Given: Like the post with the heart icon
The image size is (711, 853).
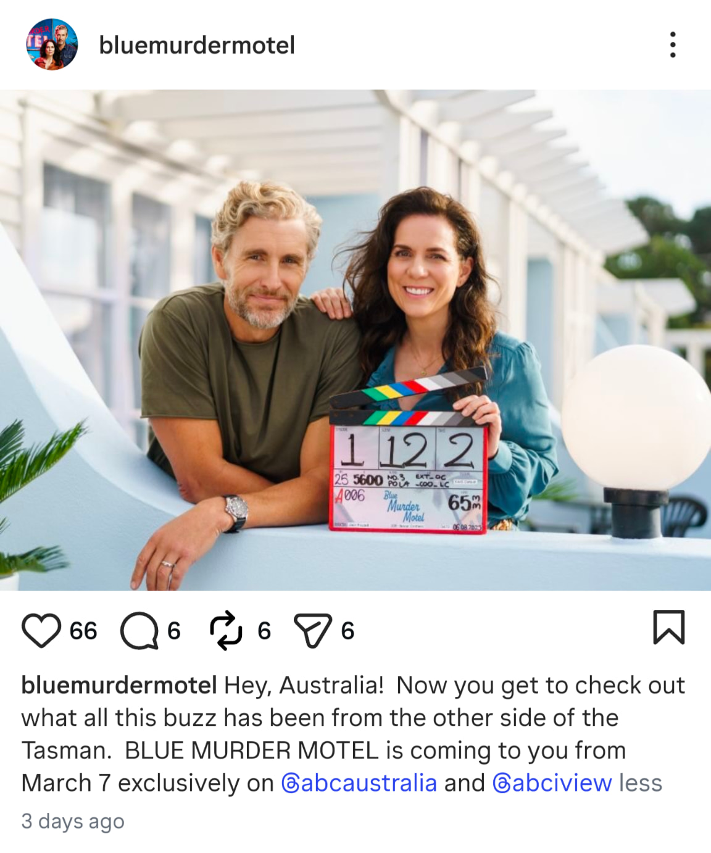Looking at the screenshot, I should (41, 630).
